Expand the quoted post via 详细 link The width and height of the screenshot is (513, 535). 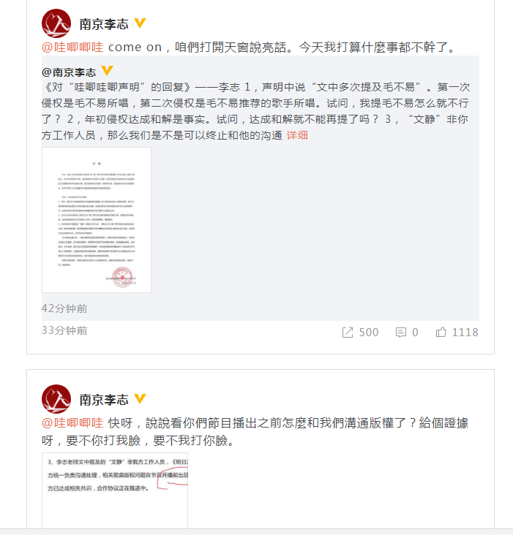pos(297,135)
